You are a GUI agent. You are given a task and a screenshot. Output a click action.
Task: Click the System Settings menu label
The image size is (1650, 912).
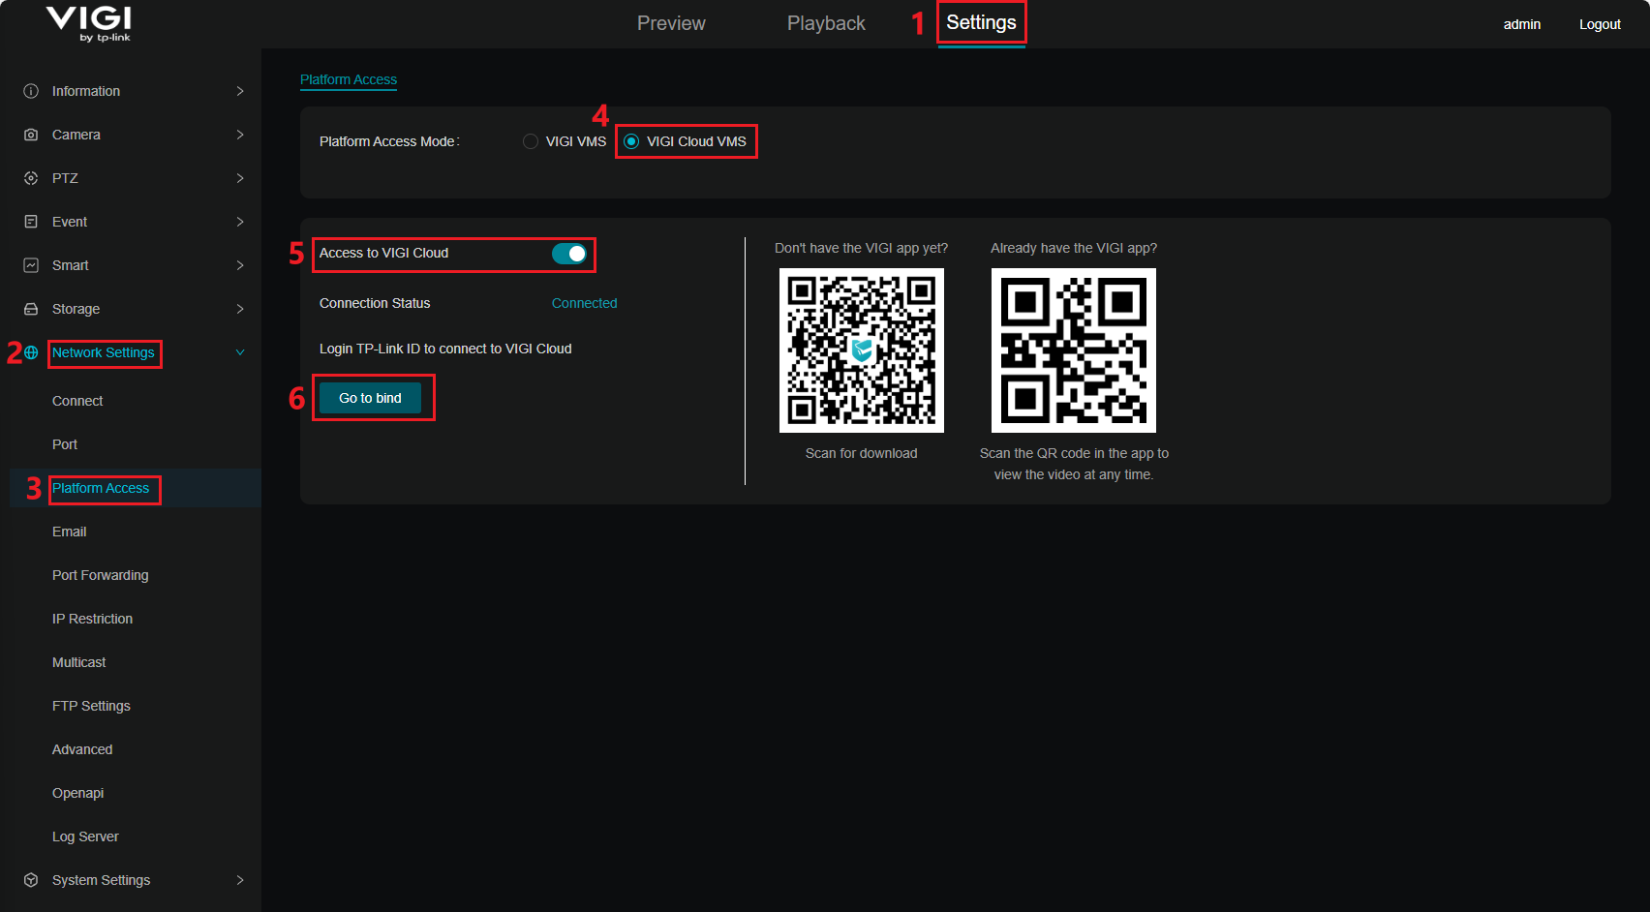click(x=102, y=880)
